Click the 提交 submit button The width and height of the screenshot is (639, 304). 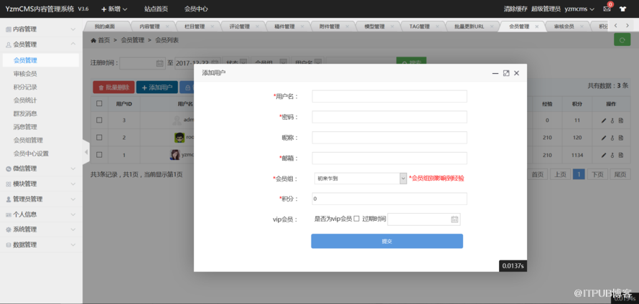(387, 241)
